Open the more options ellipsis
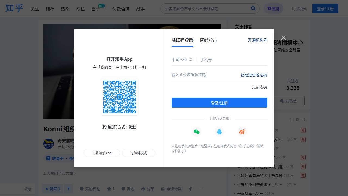This screenshot has width=348, height=196. pos(201,189)
